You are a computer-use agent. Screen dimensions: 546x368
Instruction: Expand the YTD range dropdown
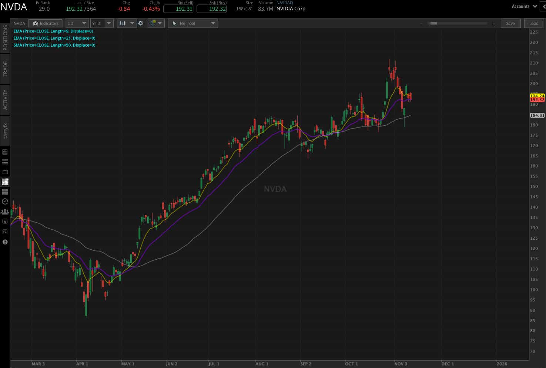(101, 23)
